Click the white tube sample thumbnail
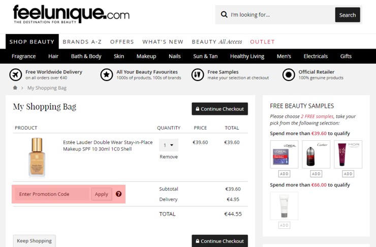 pos(284,205)
